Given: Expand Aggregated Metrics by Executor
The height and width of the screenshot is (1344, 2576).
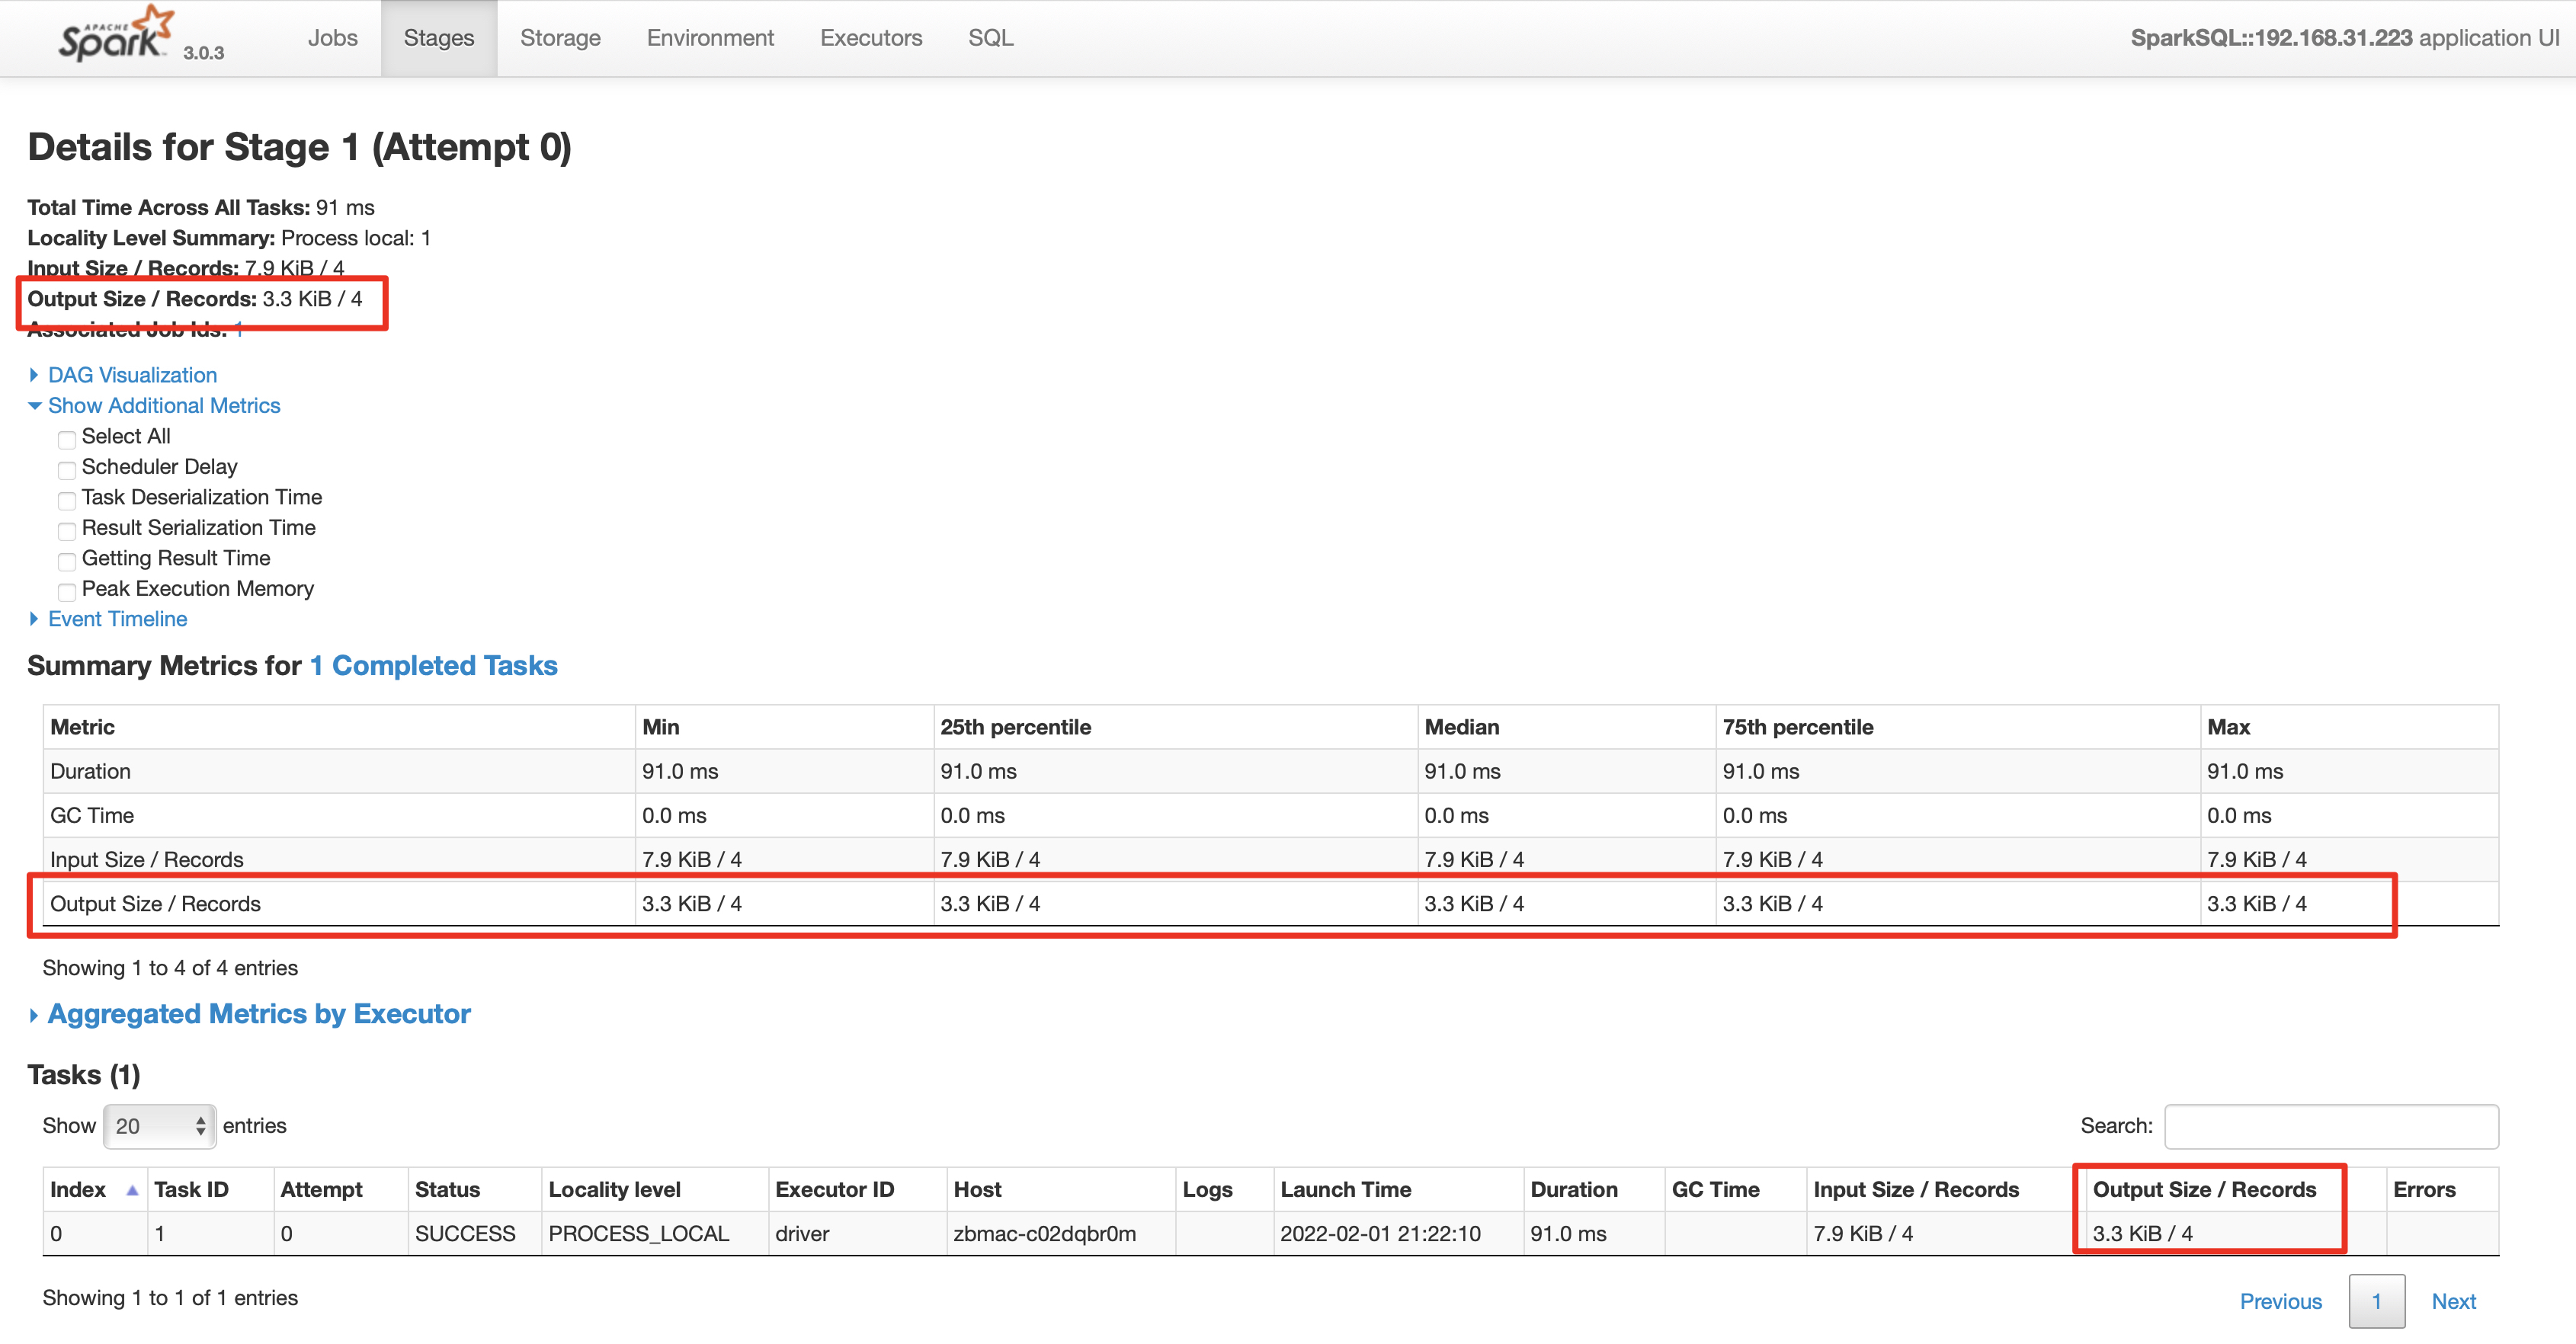Looking at the screenshot, I should [x=258, y=1014].
